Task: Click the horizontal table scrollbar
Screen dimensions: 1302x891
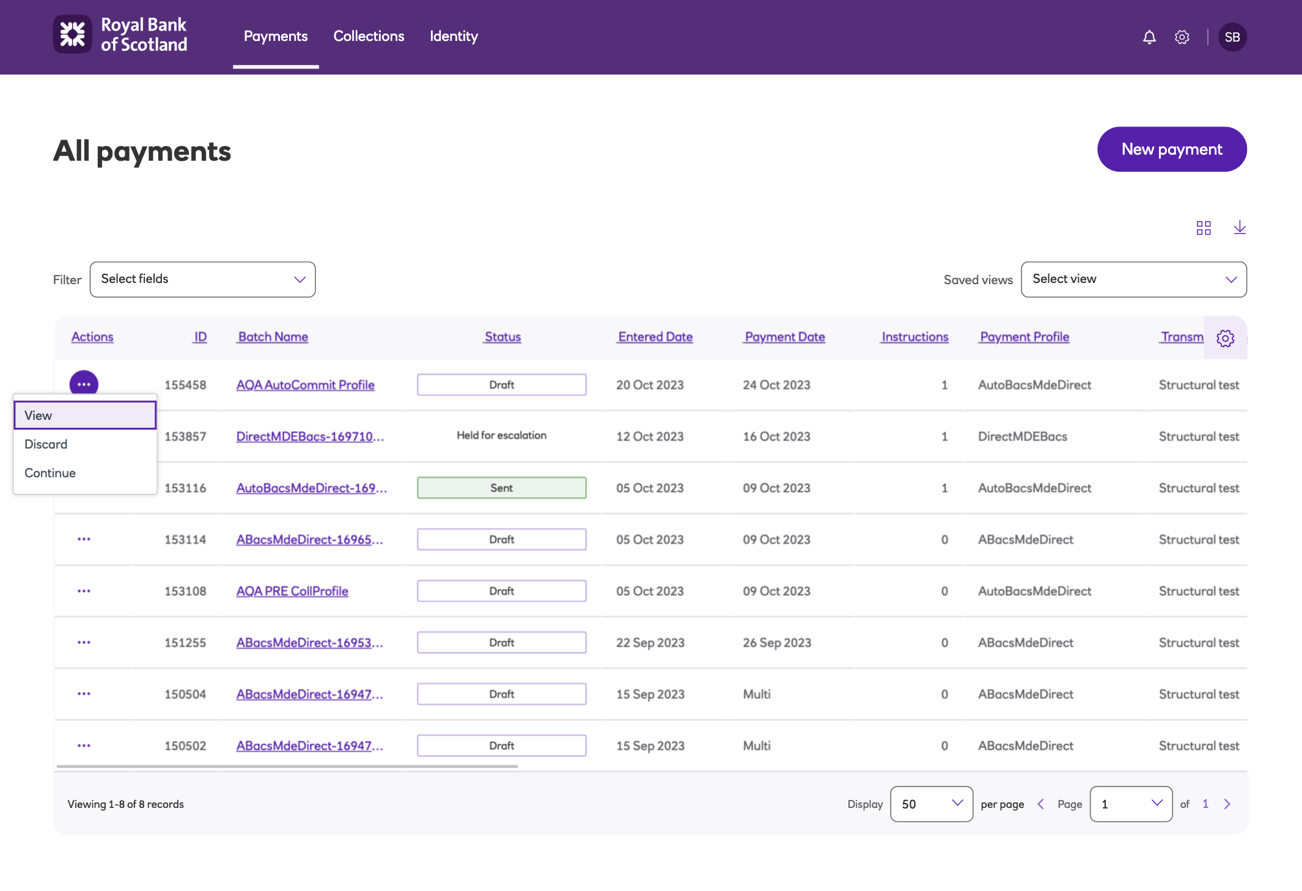Action: pyautogui.click(x=287, y=766)
